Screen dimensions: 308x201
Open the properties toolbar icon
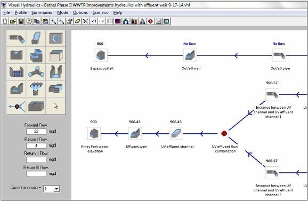pyautogui.click(x=69, y=21)
